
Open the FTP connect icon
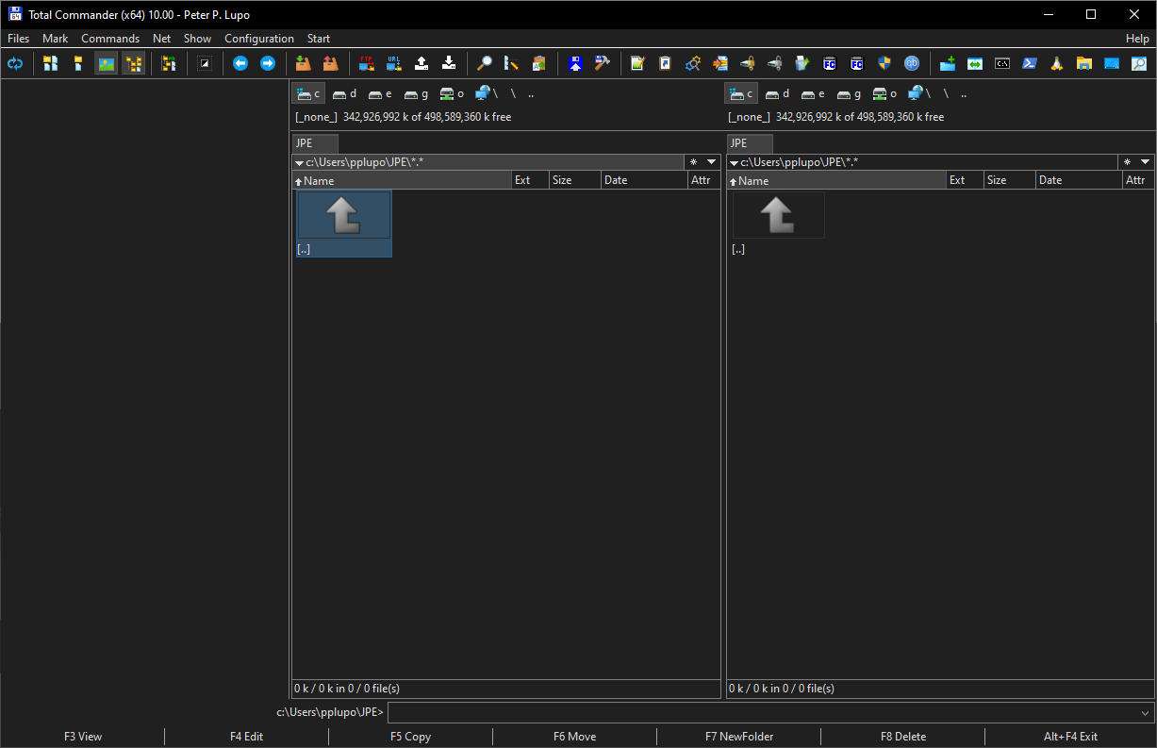(x=367, y=63)
